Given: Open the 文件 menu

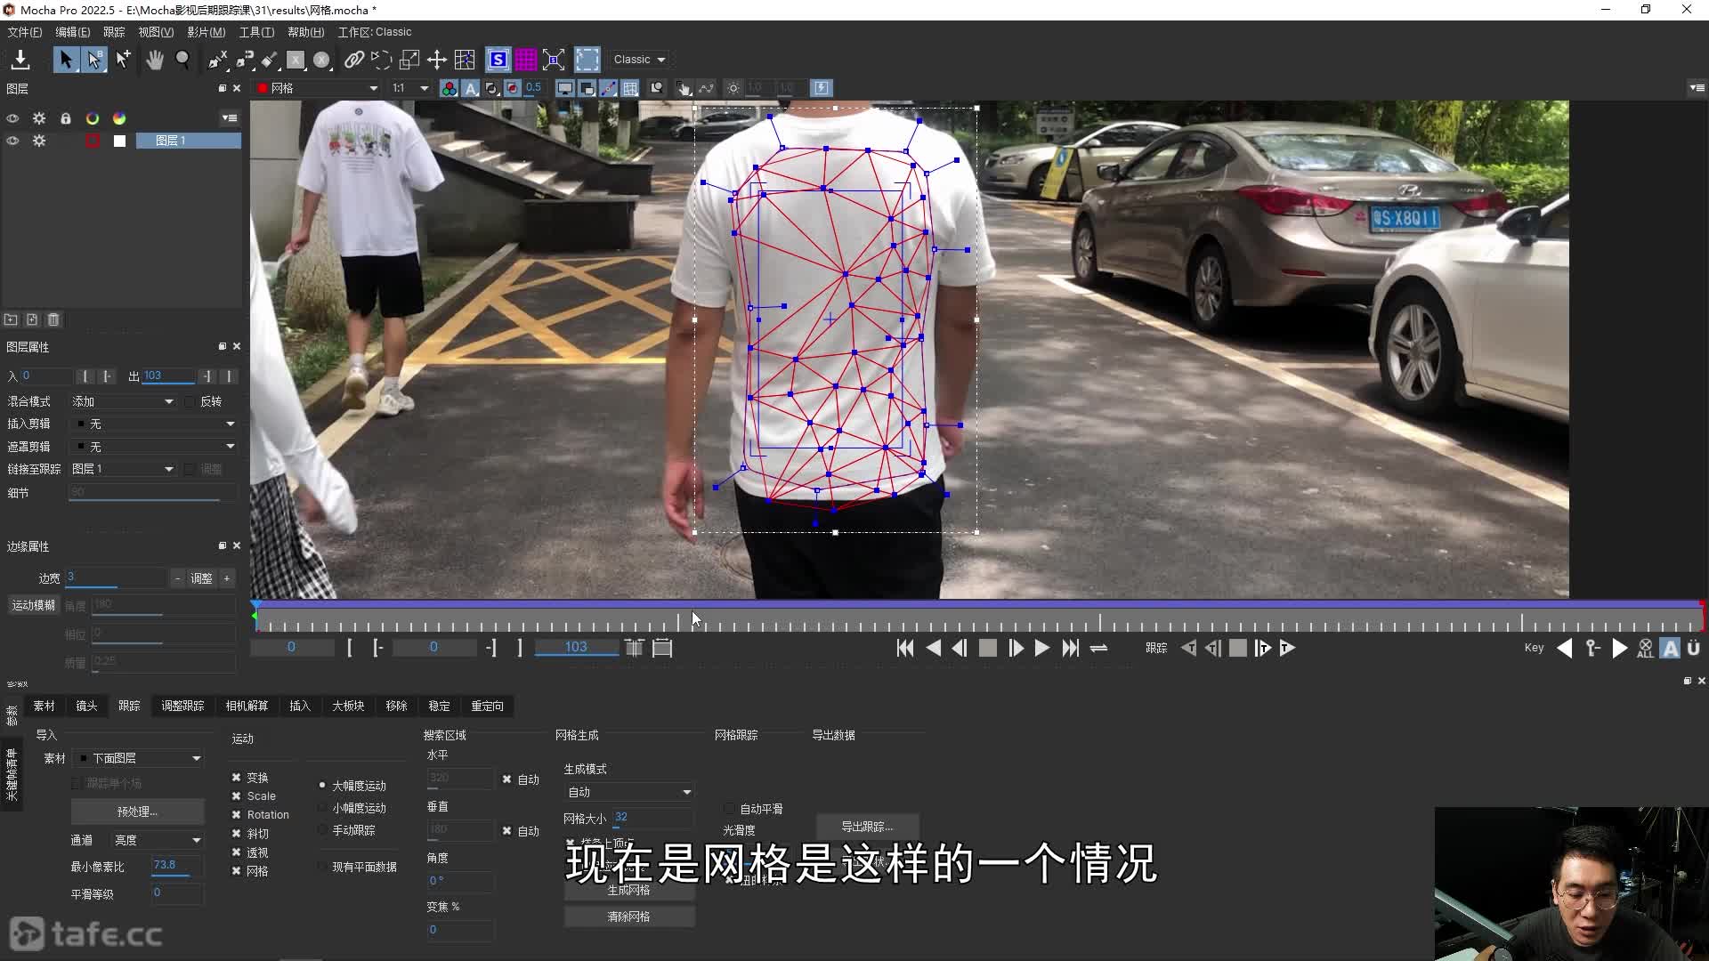Looking at the screenshot, I should point(24,32).
